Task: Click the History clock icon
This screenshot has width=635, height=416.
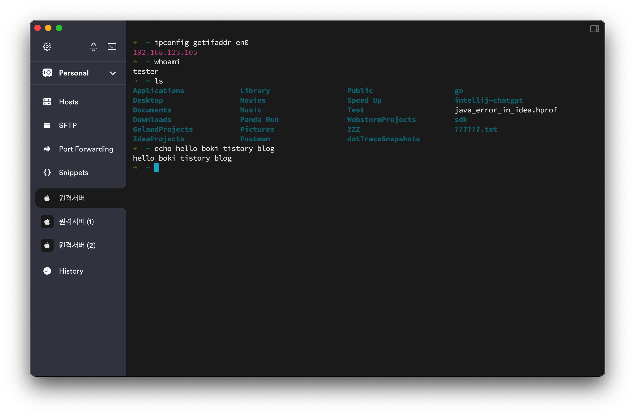Action: click(47, 271)
